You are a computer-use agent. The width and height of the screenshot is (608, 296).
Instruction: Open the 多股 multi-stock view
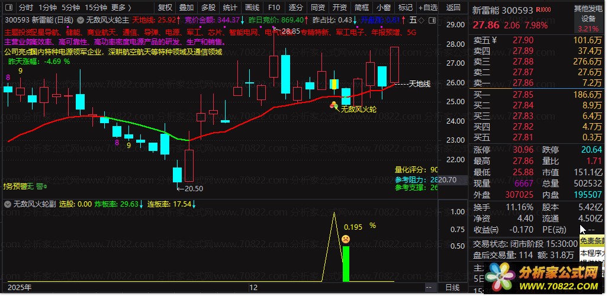[208, 7]
